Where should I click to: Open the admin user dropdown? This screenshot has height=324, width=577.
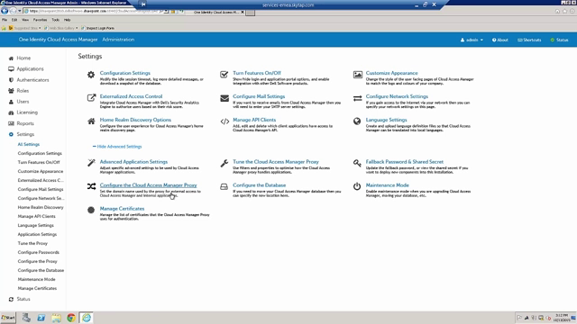[472, 40]
